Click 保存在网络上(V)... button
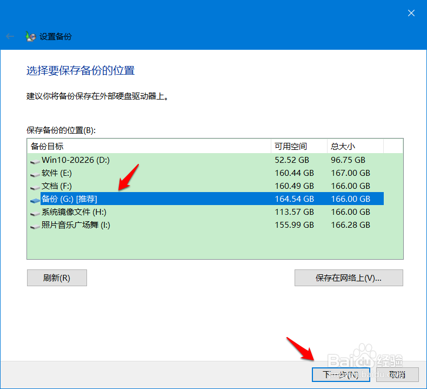Image resolution: width=427 pixels, height=389 pixels. (x=349, y=278)
